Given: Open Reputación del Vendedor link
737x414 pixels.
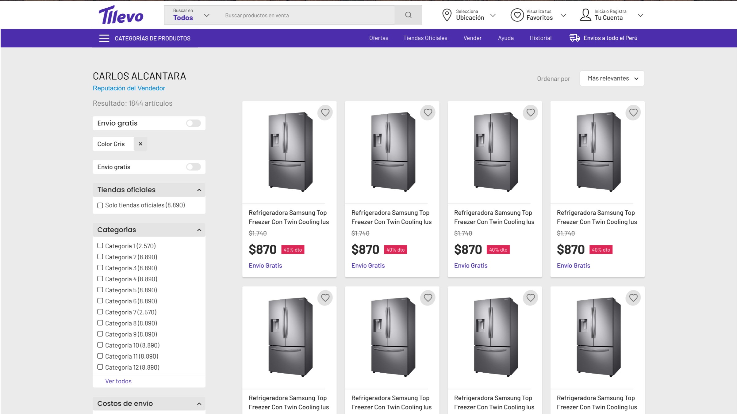Looking at the screenshot, I should (x=129, y=88).
